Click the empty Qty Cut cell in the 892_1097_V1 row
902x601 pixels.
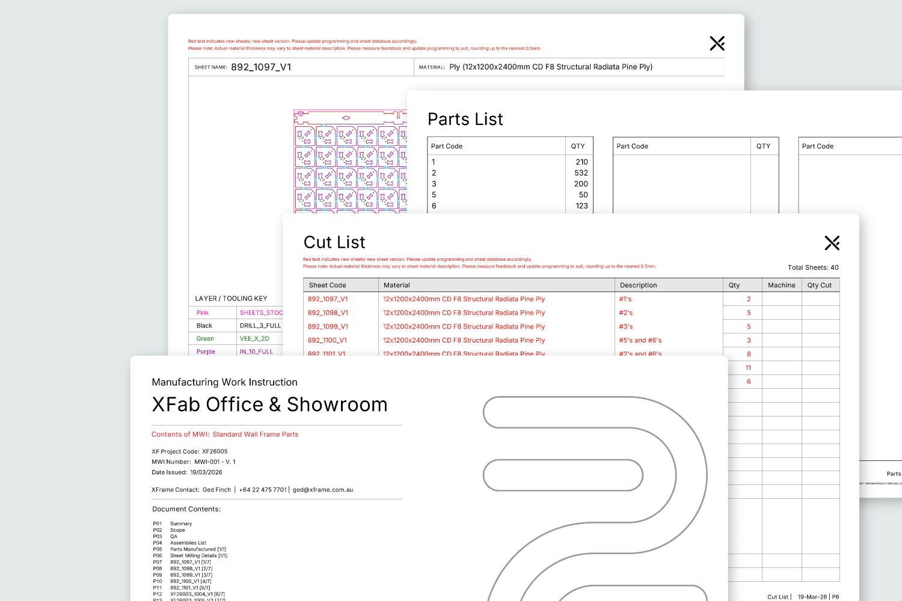[821, 299]
